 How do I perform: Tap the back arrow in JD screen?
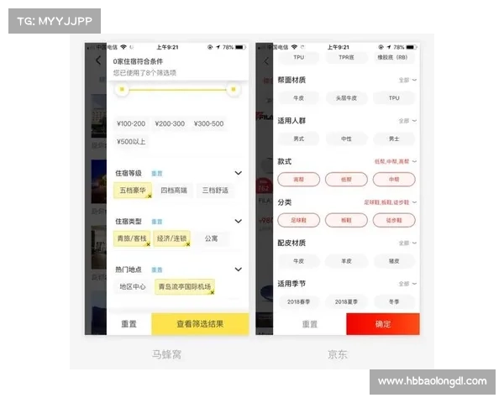point(265,61)
